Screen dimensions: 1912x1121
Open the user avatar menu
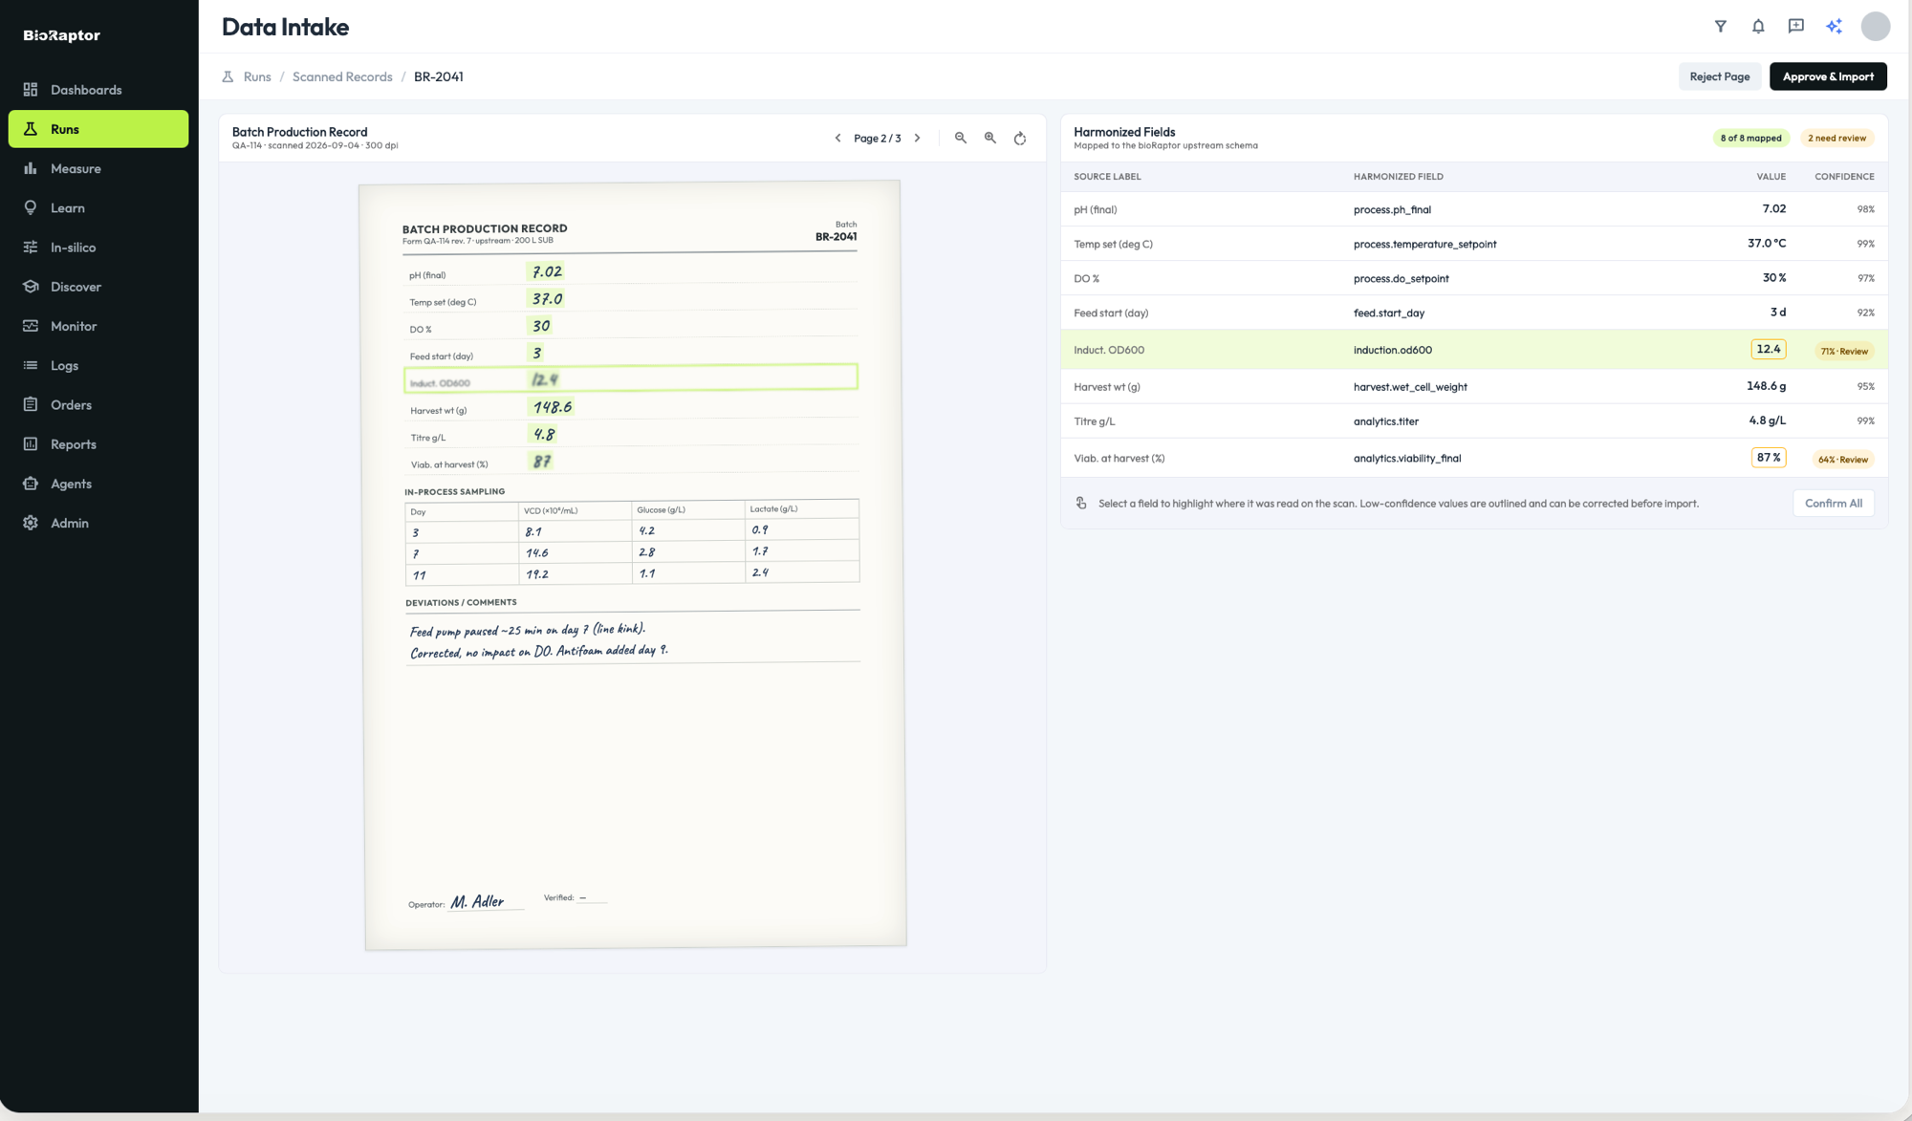pyautogui.click(x=1875, y=27)
